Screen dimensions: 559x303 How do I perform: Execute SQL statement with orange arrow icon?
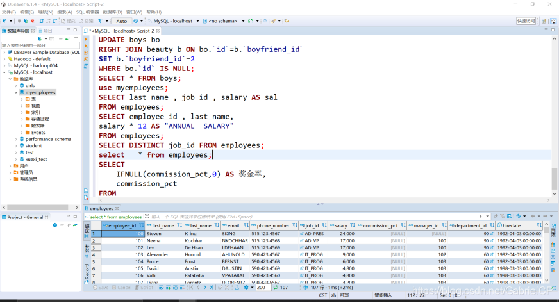86,39
